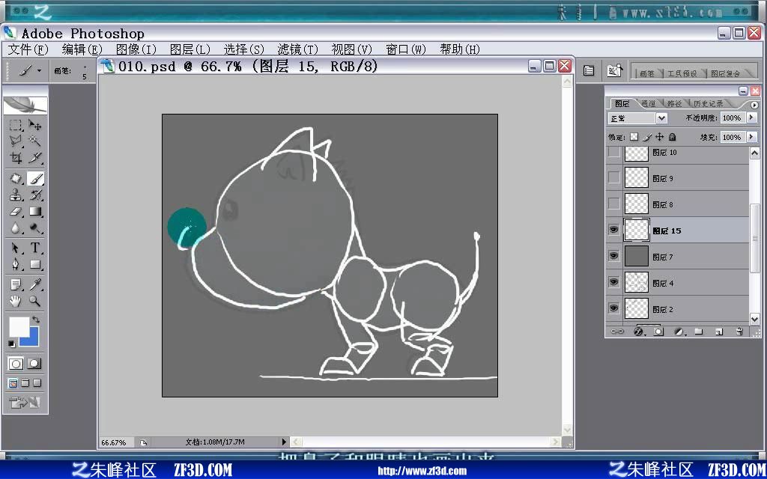The height and width of the screenshot is (479, 767).
Task: Toggle lock image pixels
Action: click(x=647, y=137)
